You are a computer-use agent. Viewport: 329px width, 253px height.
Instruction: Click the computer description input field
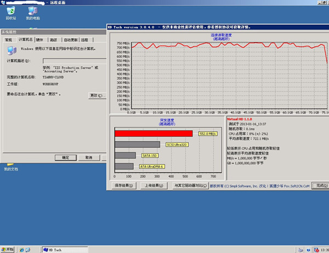(75, 61)
